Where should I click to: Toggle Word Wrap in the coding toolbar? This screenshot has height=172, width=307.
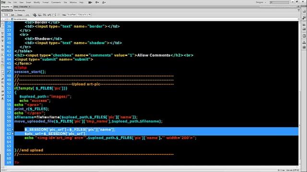pos(2,63)
